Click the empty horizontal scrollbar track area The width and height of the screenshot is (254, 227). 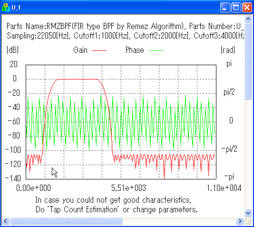(179, 221)
